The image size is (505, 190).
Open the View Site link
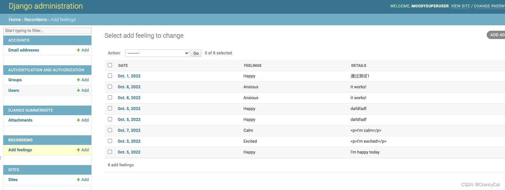point(460,6)
